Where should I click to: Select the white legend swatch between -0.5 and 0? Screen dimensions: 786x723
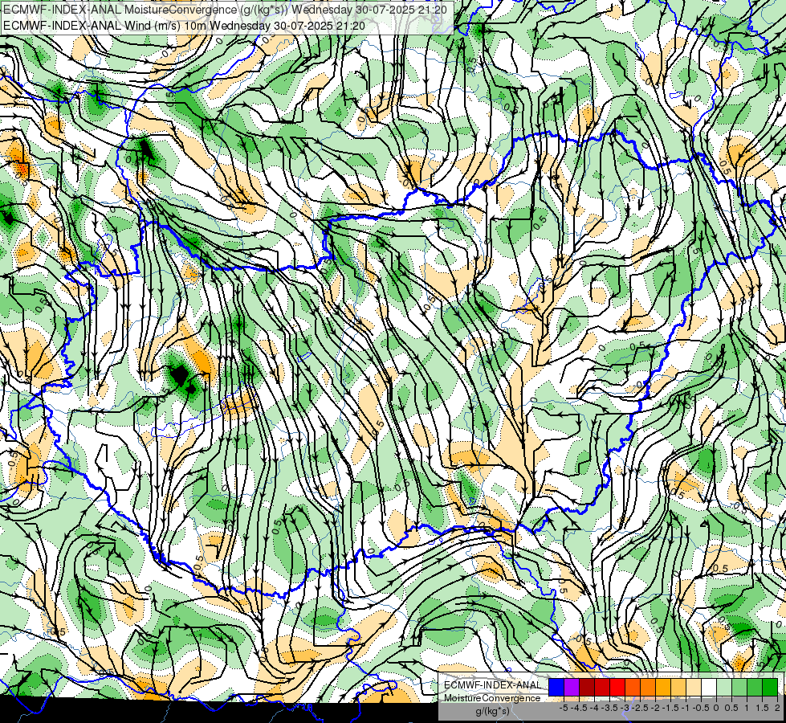tap(709, 688)
